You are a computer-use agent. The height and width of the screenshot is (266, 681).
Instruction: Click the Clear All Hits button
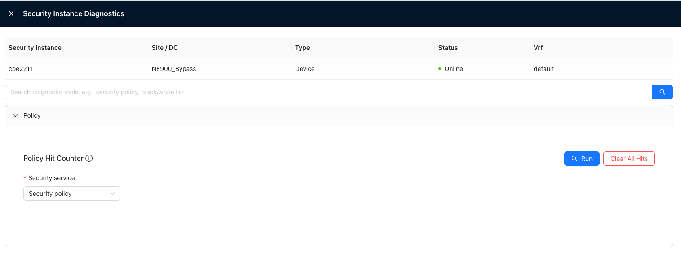(629, 159)
